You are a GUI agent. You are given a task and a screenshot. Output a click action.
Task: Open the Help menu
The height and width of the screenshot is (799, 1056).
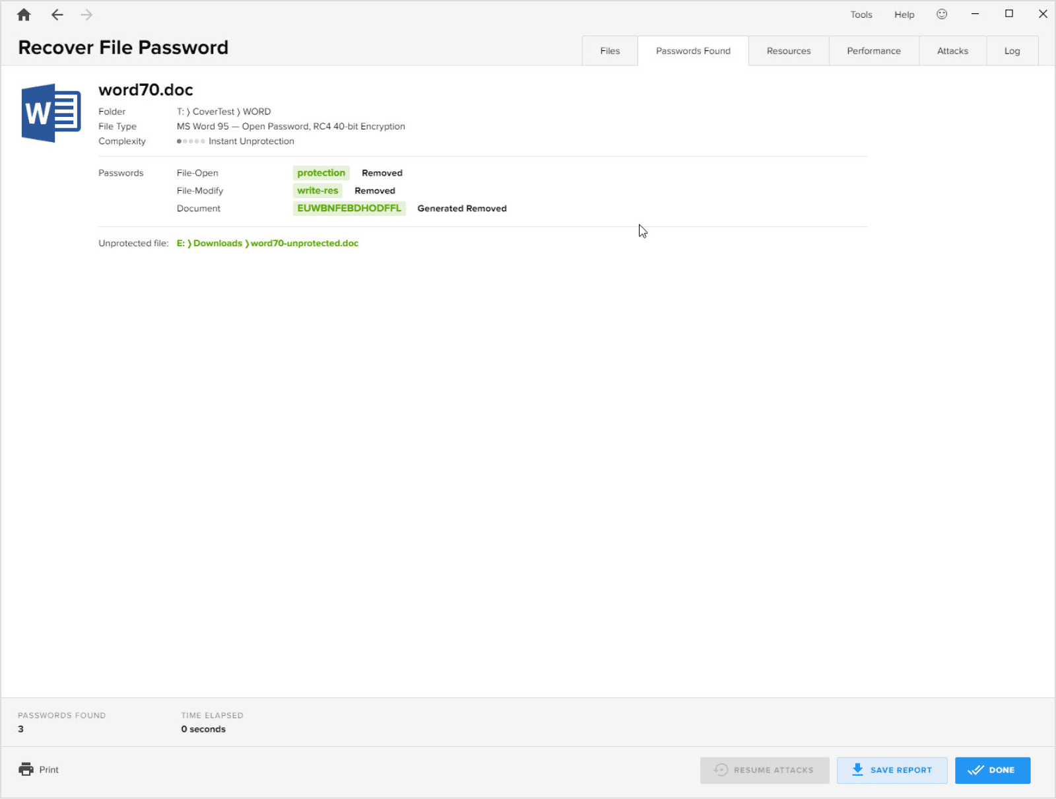click(x=904, y=14)
